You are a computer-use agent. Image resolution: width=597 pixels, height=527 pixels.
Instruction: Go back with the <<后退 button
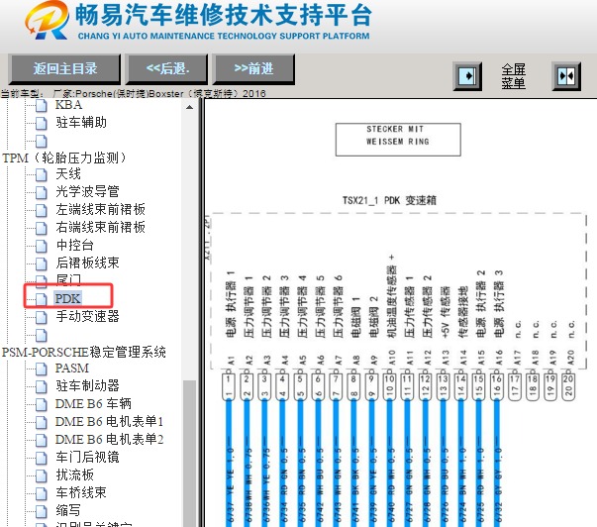point(166,69)
